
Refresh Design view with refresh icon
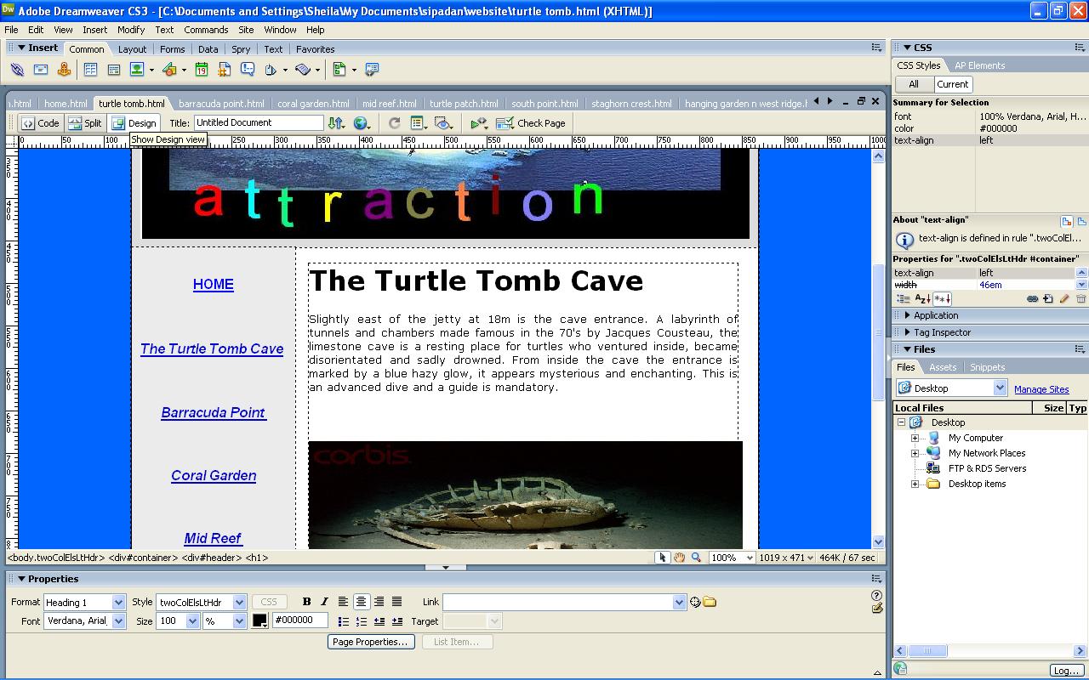395,122
